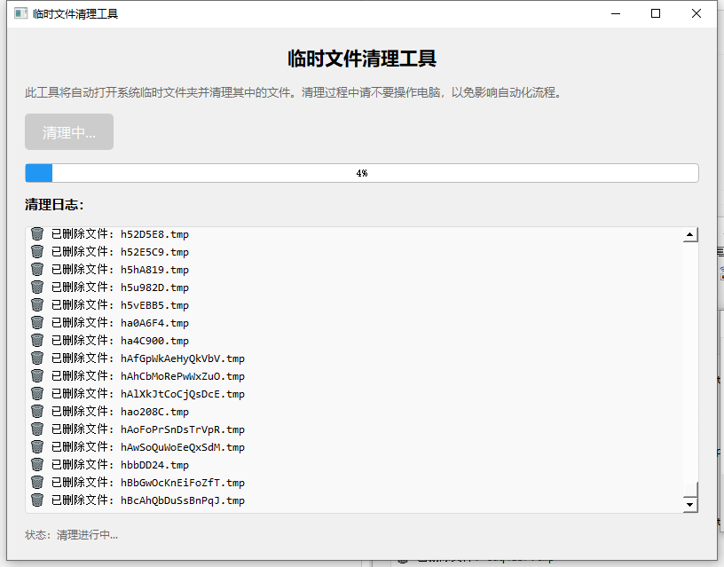Select the trash icon next to h52E5C9.tmp
This screenshot has width=724, height=567.
click(36, 251)
